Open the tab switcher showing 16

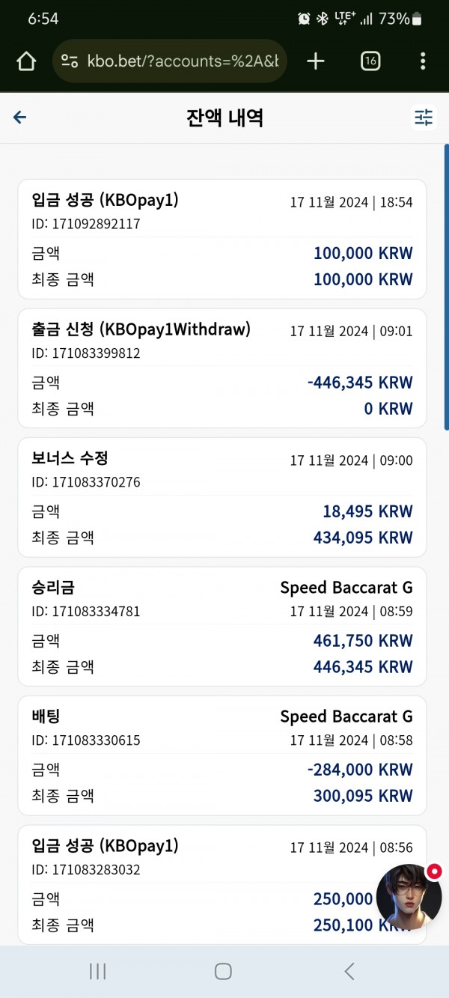point(370,61)
